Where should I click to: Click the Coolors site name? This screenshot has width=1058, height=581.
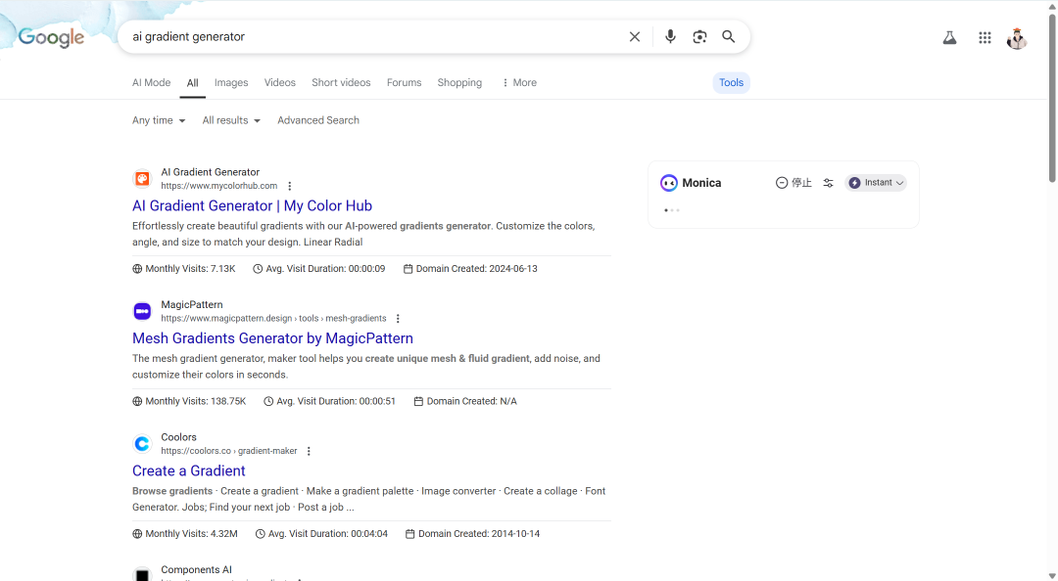click(x=179, y=437)
